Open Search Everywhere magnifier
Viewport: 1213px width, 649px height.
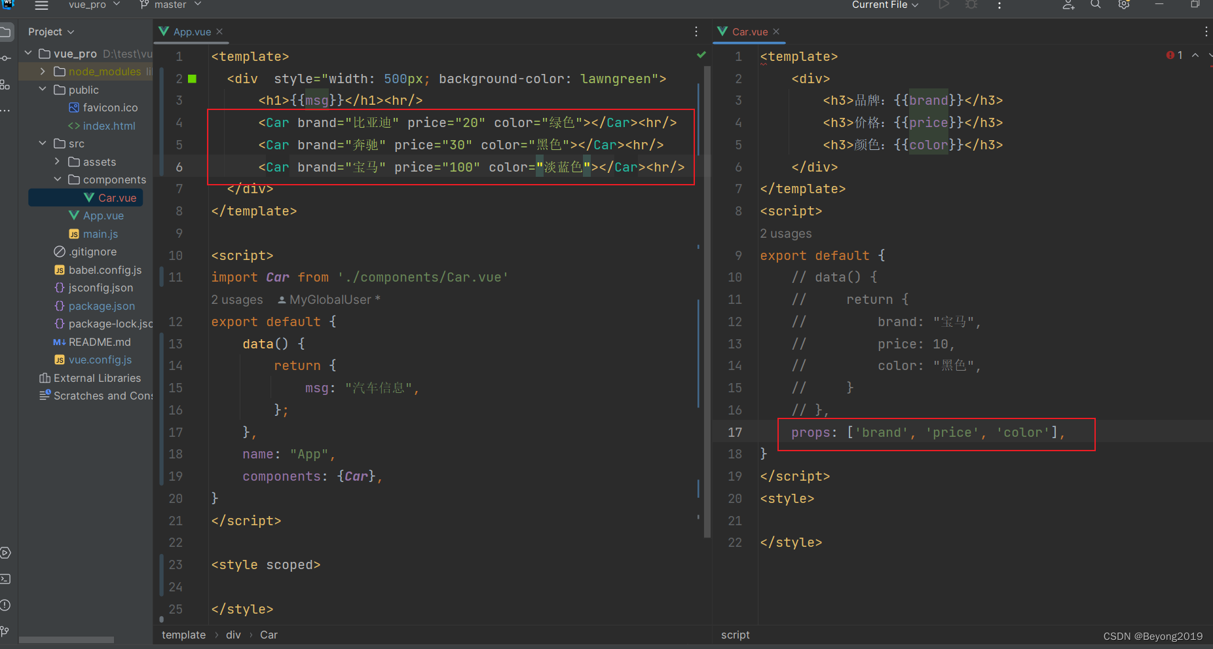[x=1096, y=5]
